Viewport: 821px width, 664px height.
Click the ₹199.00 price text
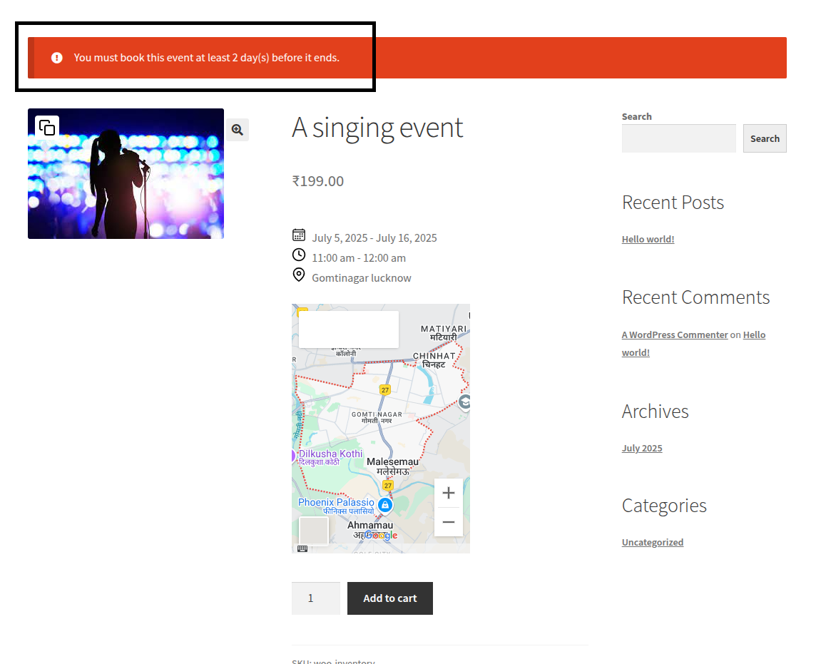coord(318,181)
